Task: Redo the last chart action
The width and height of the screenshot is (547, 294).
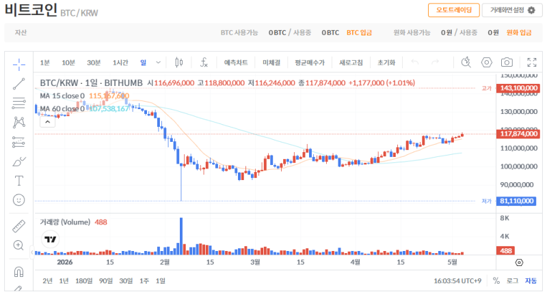Action: coord(435,62)
